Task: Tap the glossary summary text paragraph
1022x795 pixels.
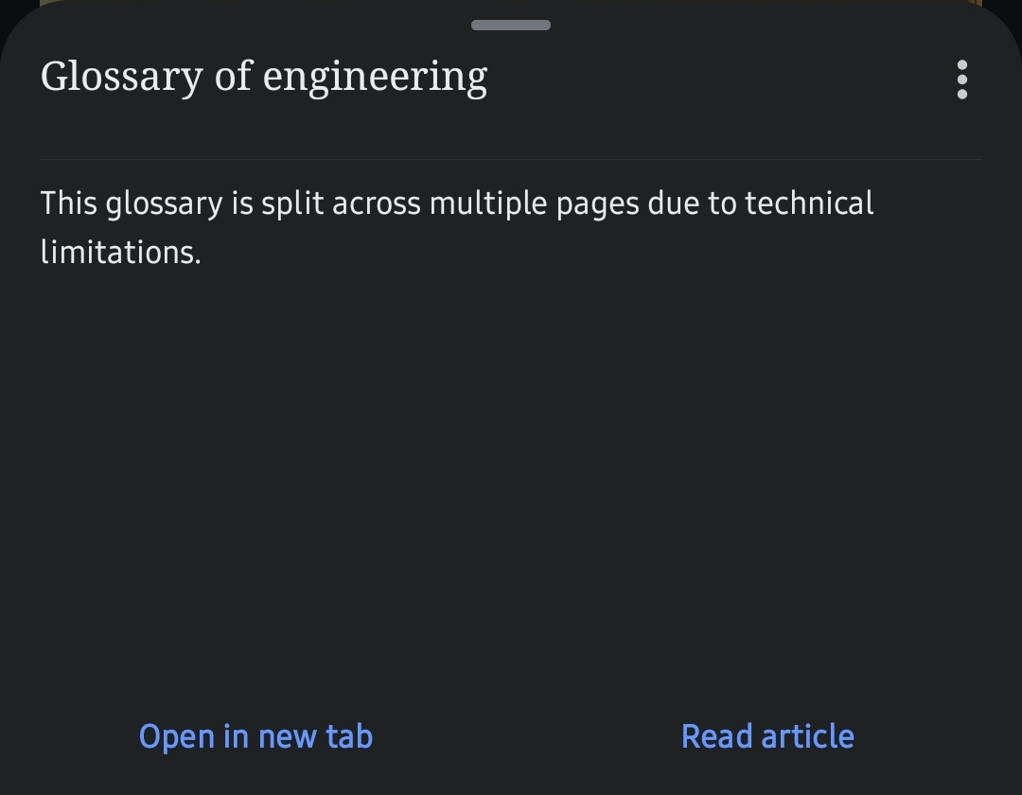Action: (457, 227)
